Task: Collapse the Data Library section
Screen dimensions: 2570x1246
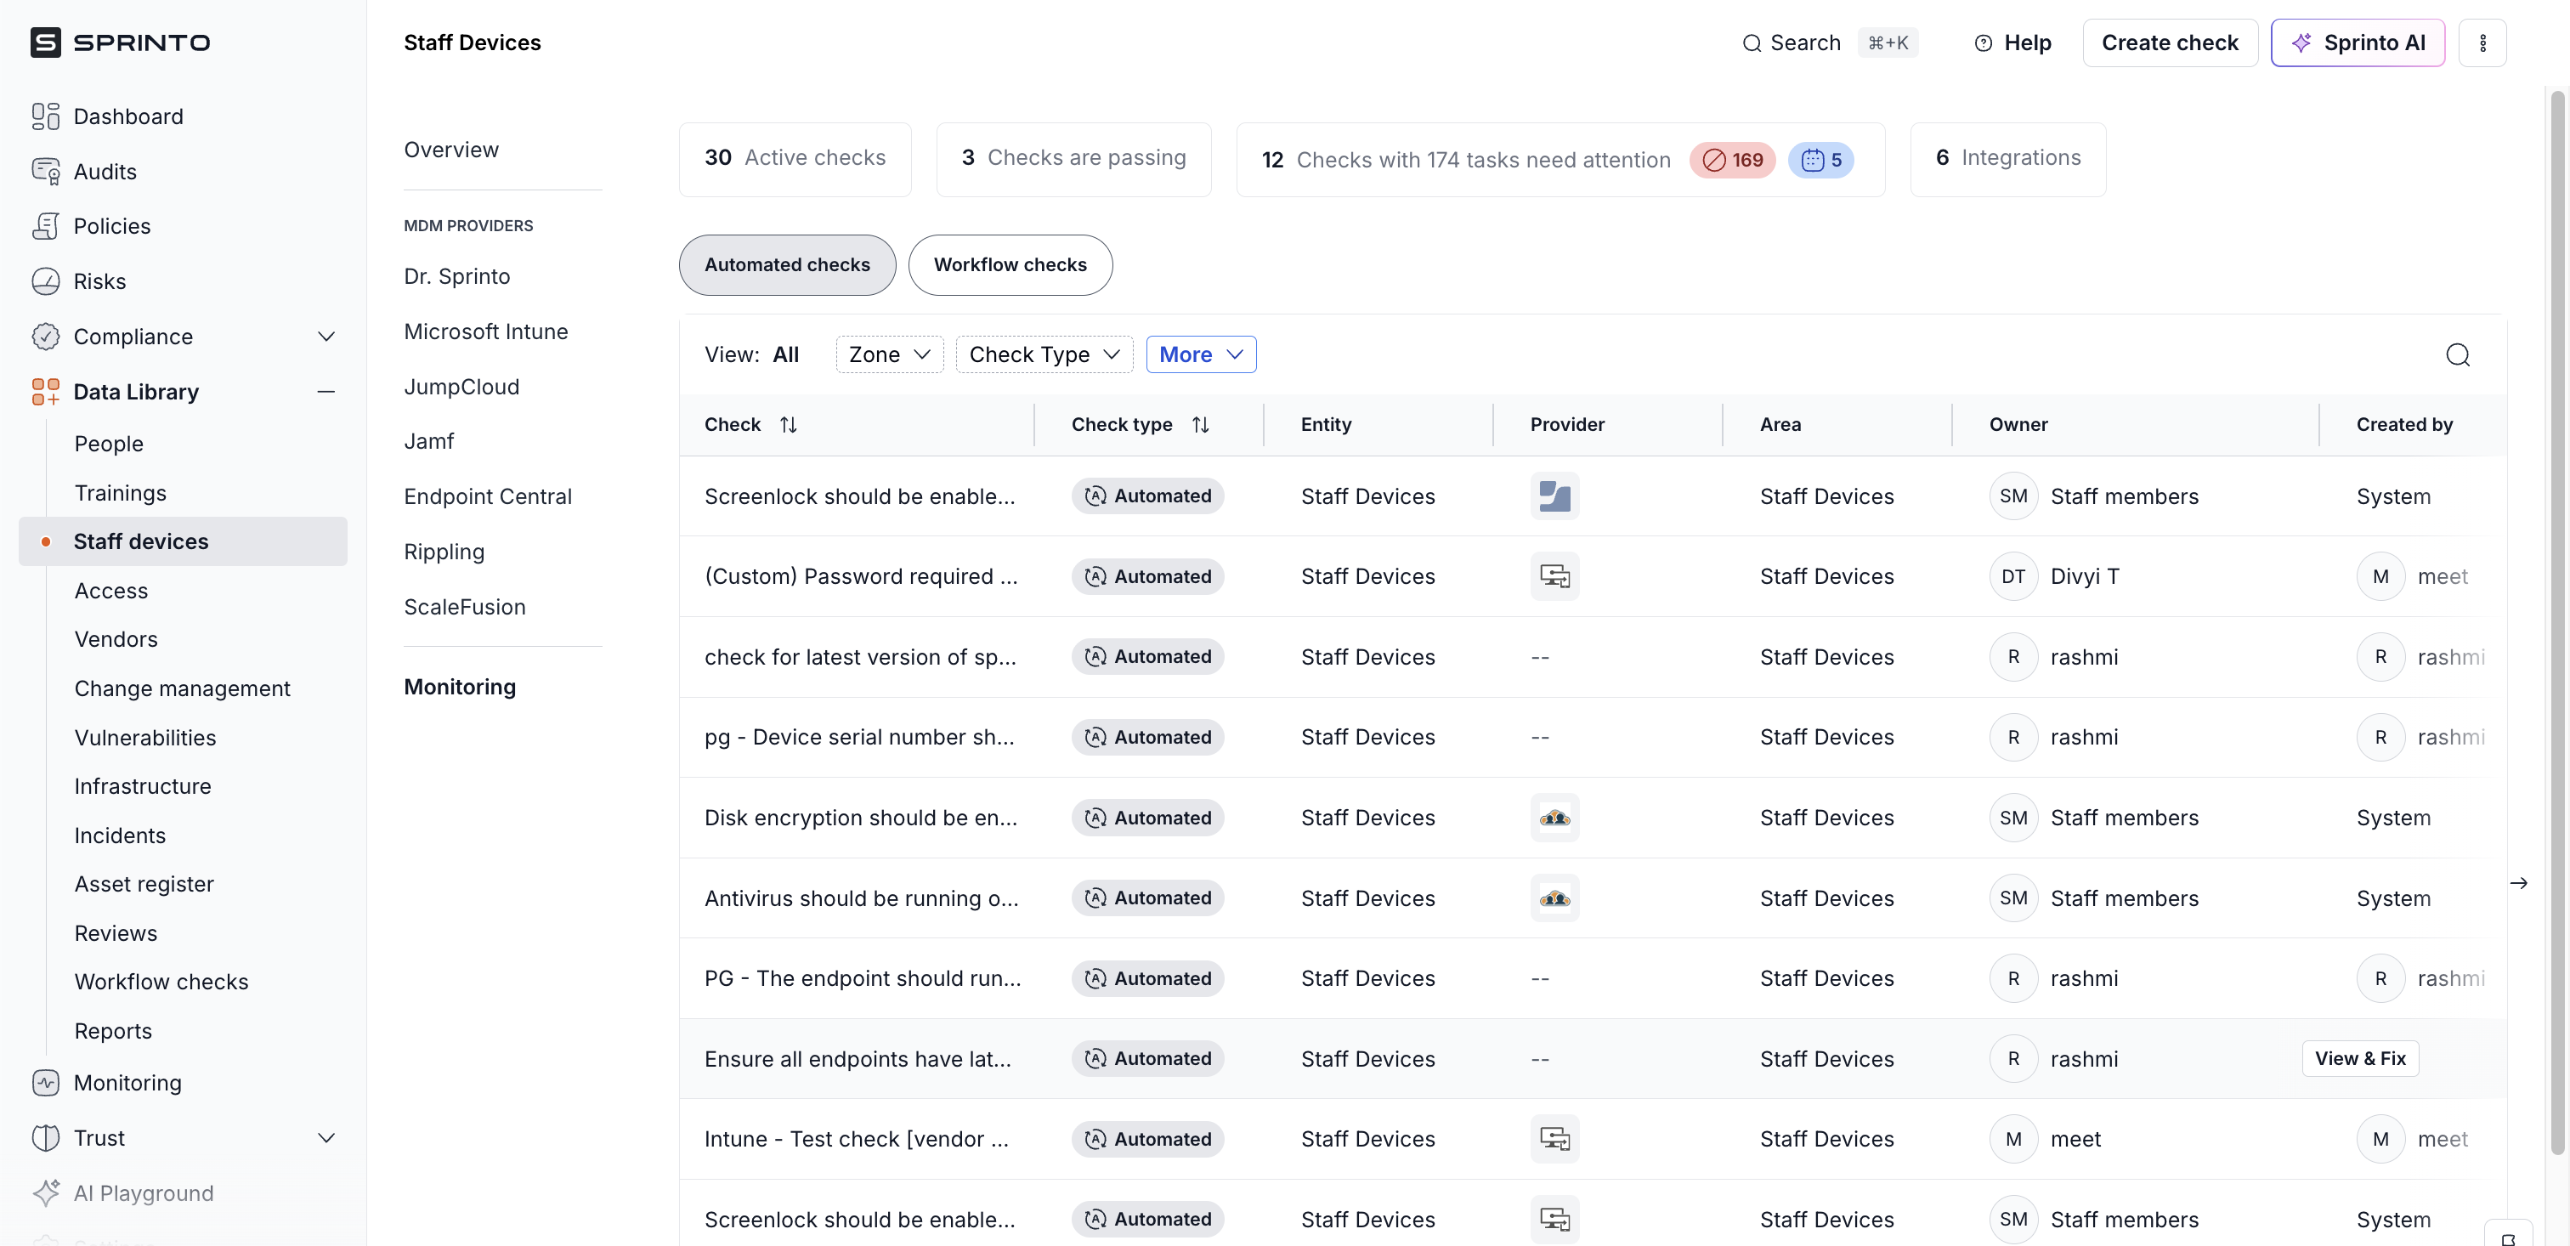Action: click(325, 392)
